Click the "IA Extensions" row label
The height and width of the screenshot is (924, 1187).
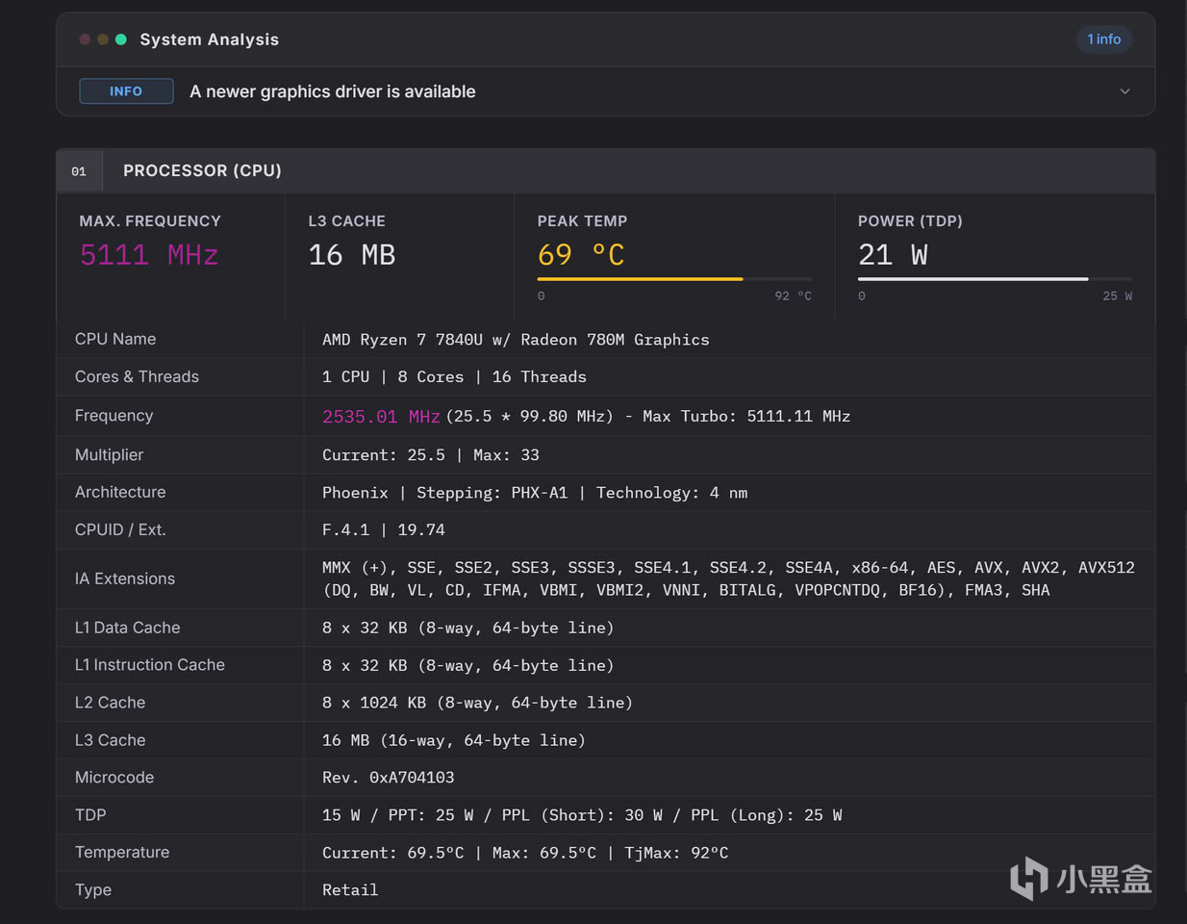coord(125,578)
